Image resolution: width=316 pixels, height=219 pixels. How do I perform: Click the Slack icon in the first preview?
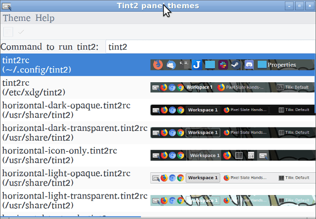223,65
